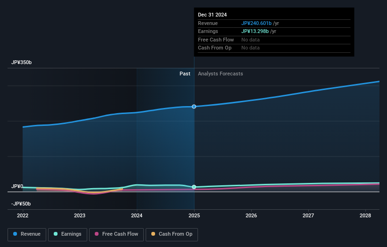Toggle the Earnings legend series
Image resolution: width=387 pixels, height=247 pixels.
pyautogui.click(x=67, y=234)
